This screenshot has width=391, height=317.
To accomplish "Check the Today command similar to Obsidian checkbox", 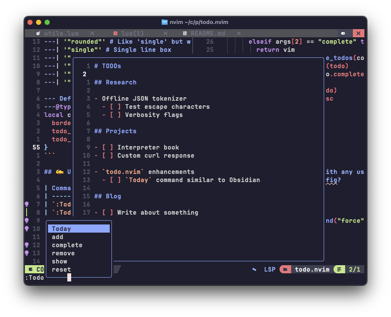I will tap(115, 180).
